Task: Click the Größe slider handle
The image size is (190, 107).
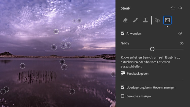Action: click(x=152, y=49)
